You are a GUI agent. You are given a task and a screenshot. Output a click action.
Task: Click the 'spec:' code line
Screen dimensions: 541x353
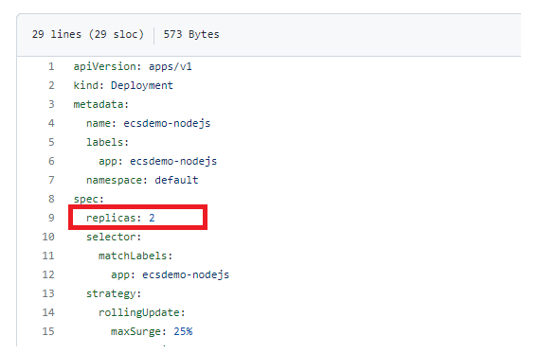point(88,200)
